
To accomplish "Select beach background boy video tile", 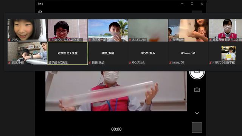I will tap(108, 30).
